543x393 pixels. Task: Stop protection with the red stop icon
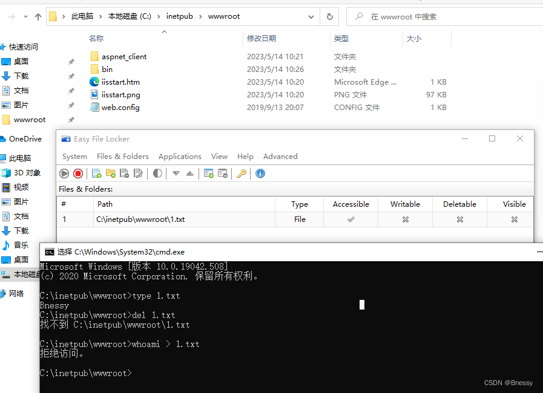coord(79,174)
